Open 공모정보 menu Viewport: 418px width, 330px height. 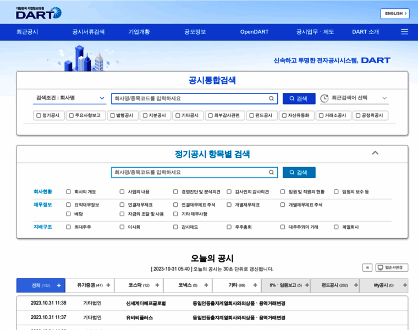click(x=195, y=32)
